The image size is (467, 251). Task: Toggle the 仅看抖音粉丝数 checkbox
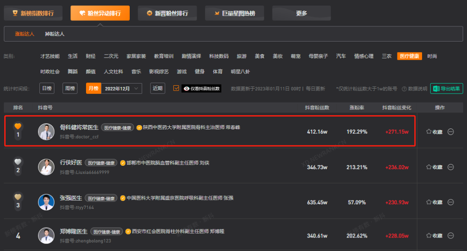(x=176, y=88)
